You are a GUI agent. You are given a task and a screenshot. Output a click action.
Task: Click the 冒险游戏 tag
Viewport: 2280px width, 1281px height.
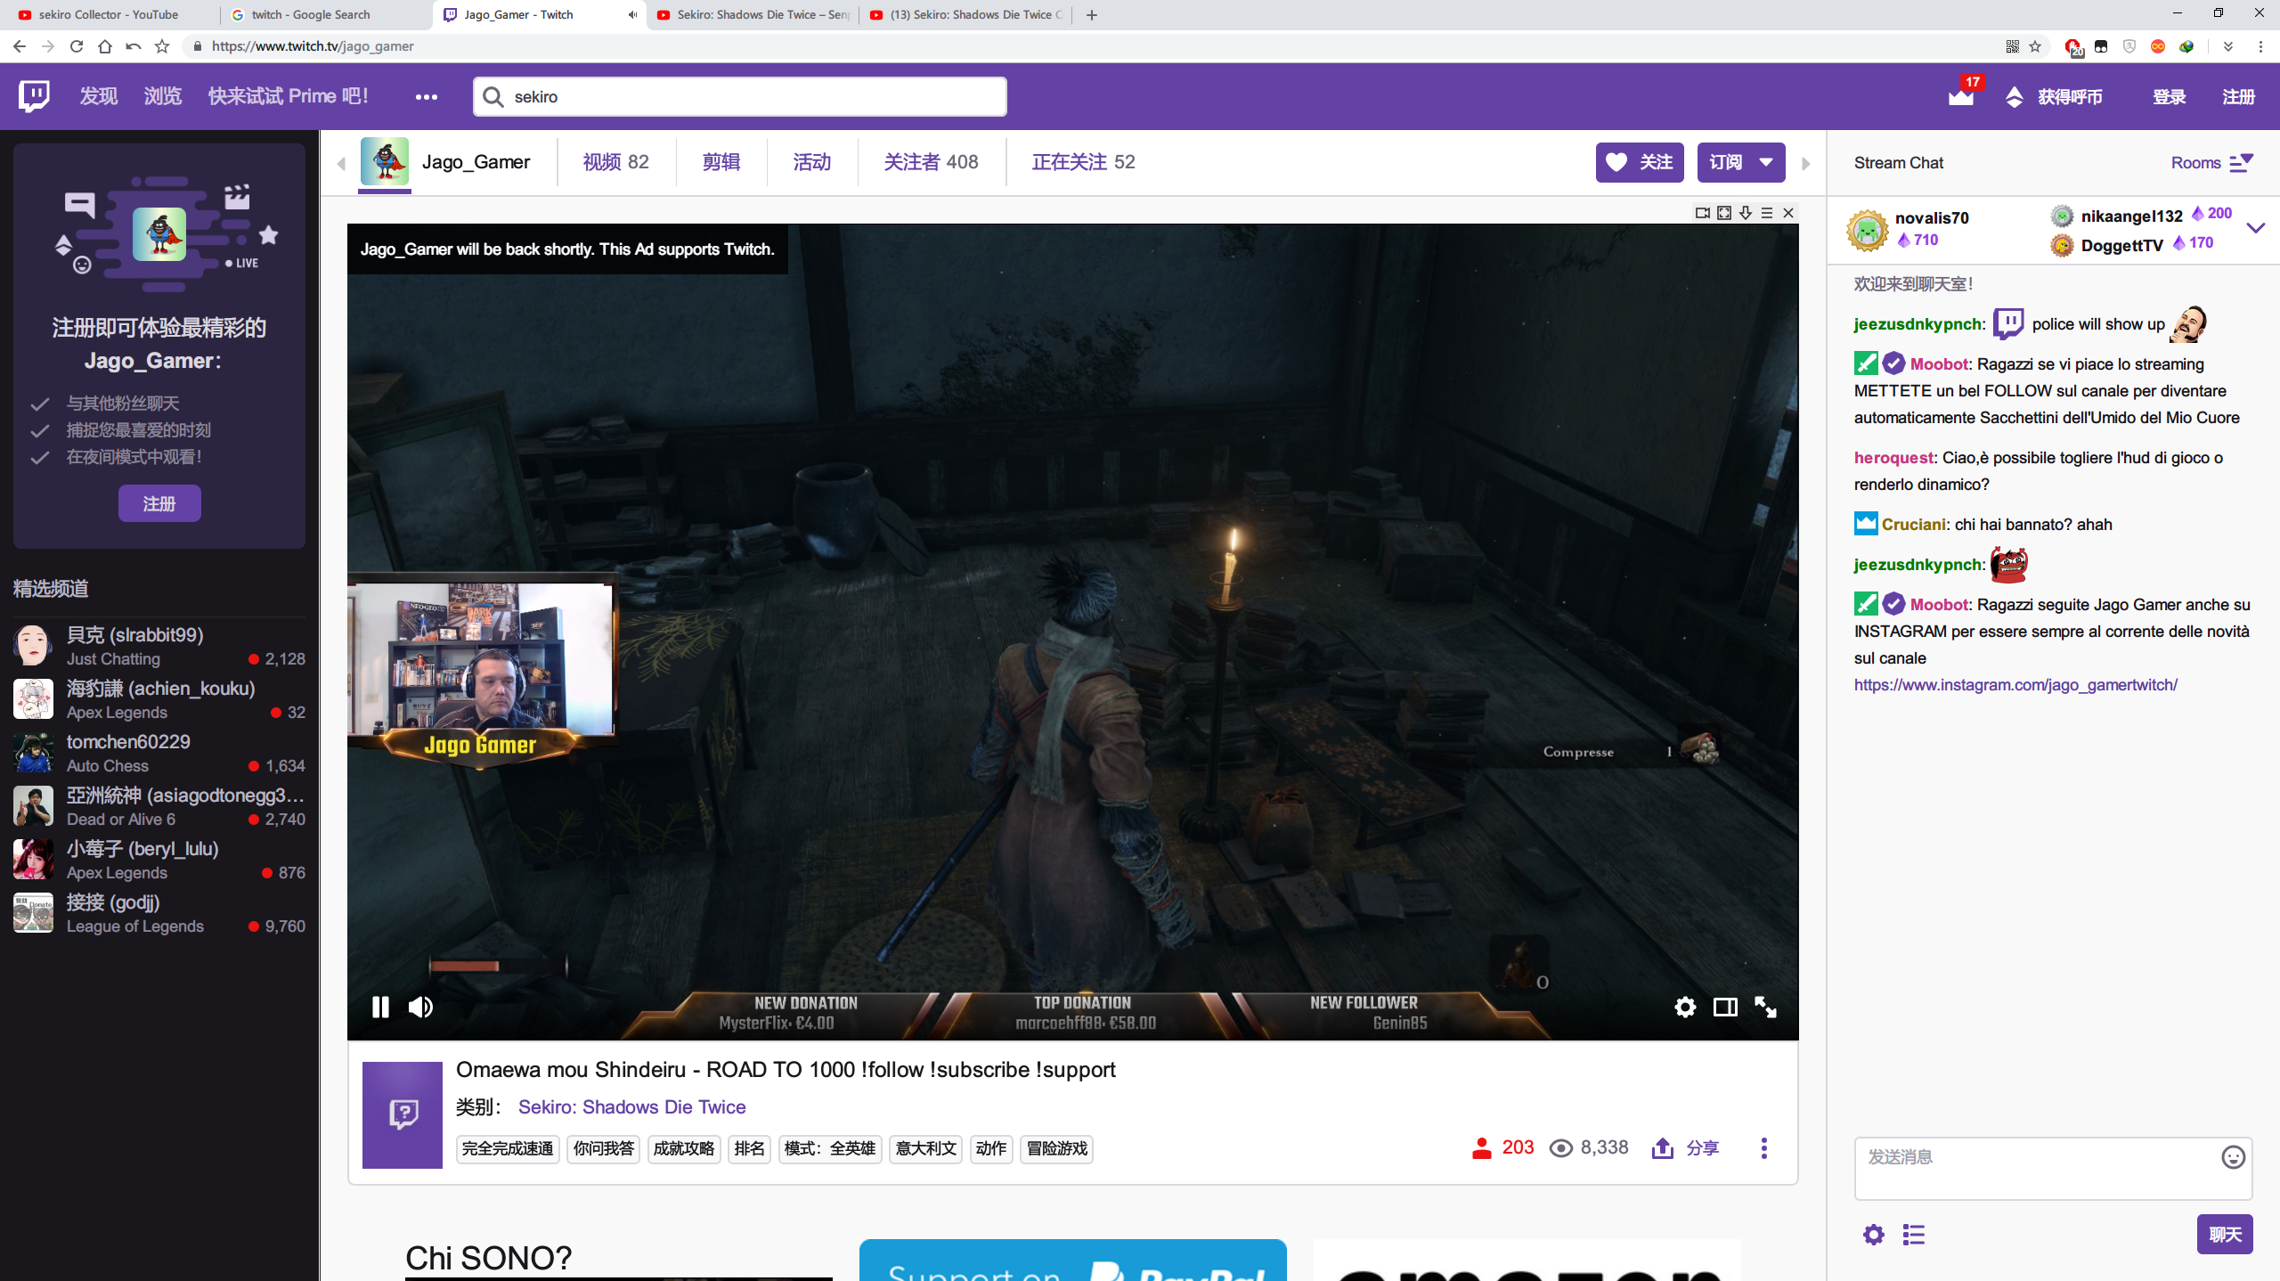1056,1148
